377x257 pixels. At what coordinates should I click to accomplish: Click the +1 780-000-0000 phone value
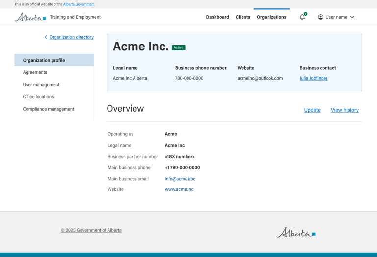pyautogui.click(x=182, y=167)
